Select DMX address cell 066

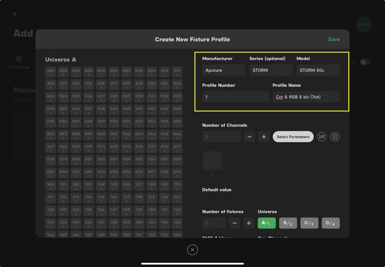point(177,135)
